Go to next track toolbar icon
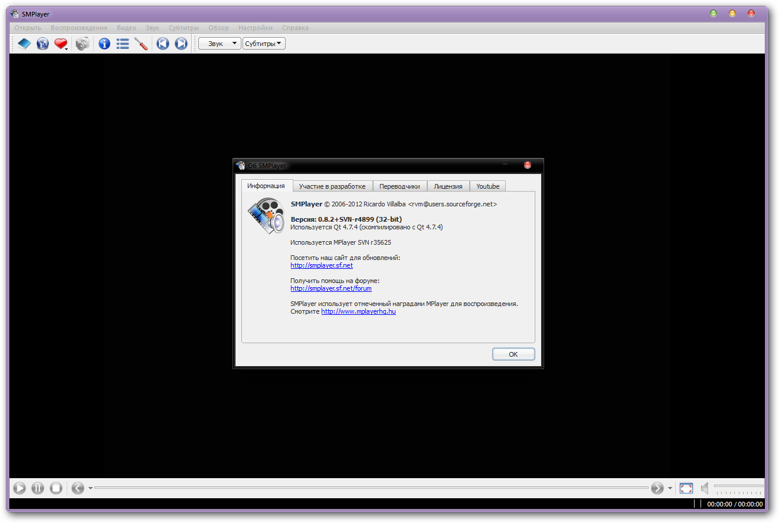 (181, 44)
